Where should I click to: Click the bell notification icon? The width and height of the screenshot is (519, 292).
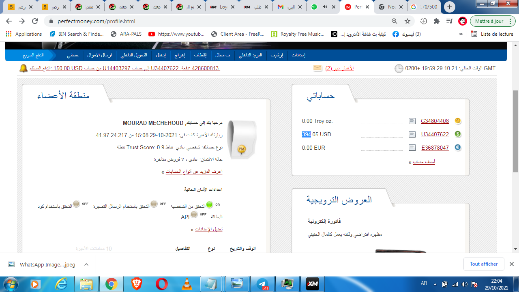(x=24, y=68)
